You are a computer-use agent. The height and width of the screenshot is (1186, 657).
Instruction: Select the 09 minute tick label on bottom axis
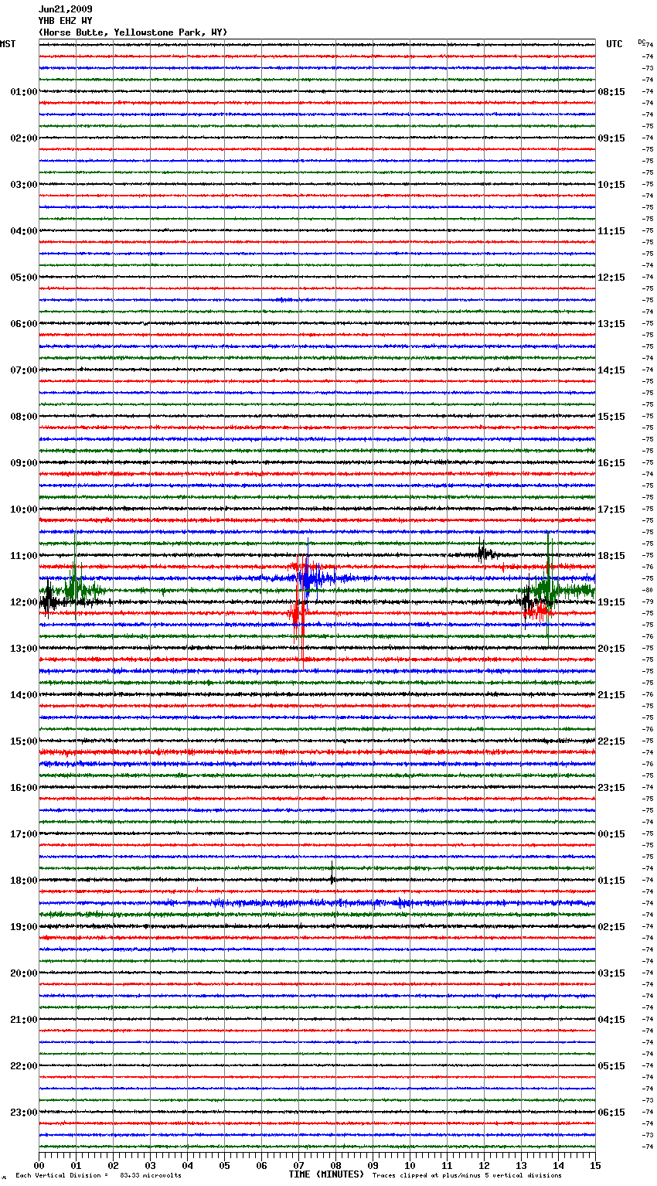coord(373,1165)
